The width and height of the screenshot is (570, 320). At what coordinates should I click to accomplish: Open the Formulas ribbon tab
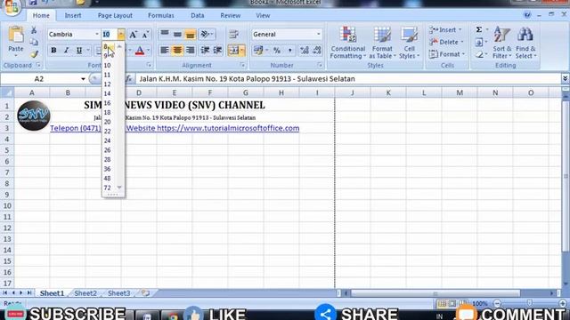point(161,16)
